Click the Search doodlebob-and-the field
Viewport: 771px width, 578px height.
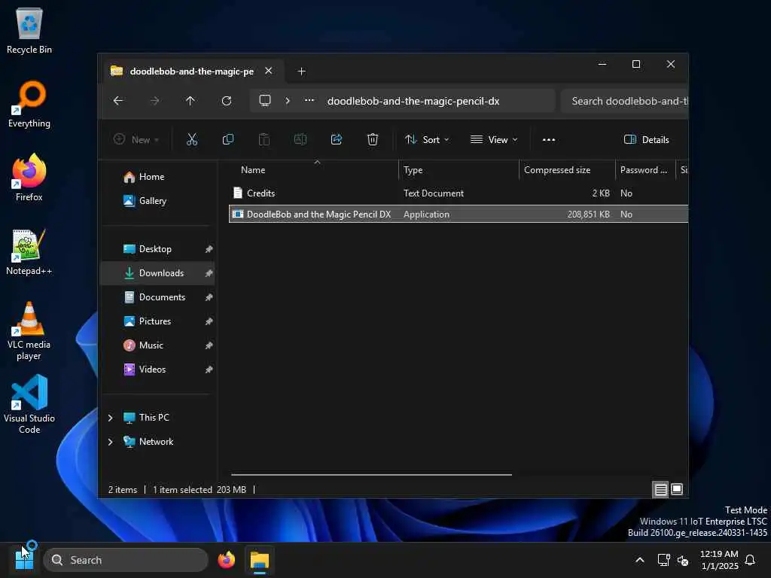coord(624,101)
